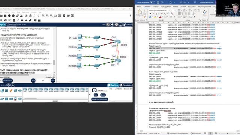This screenshot has height=135, width=240.
Task: Print the Packet Tracer workspace
Action: [x=9, y=16]
